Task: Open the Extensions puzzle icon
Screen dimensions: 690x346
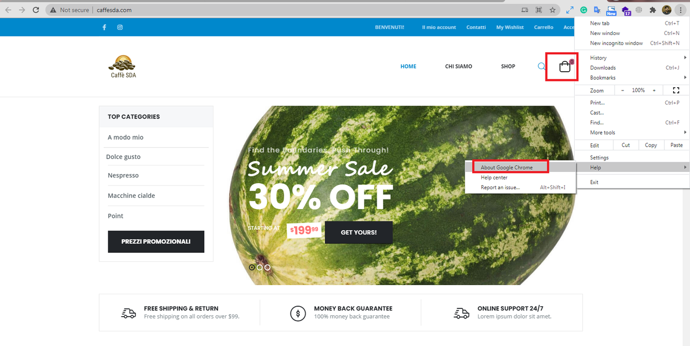Action: coord(653,10)
